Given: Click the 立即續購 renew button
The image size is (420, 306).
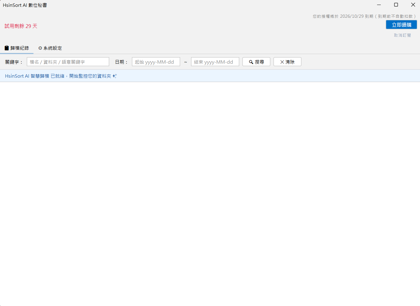Looking at the screenshot, I should [401, 25].
